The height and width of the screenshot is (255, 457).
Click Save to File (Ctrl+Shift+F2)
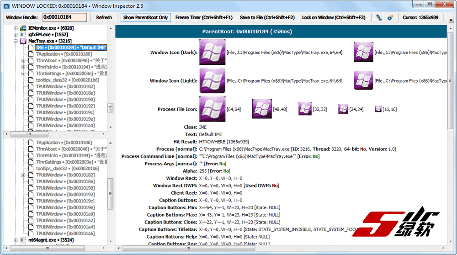267,17
